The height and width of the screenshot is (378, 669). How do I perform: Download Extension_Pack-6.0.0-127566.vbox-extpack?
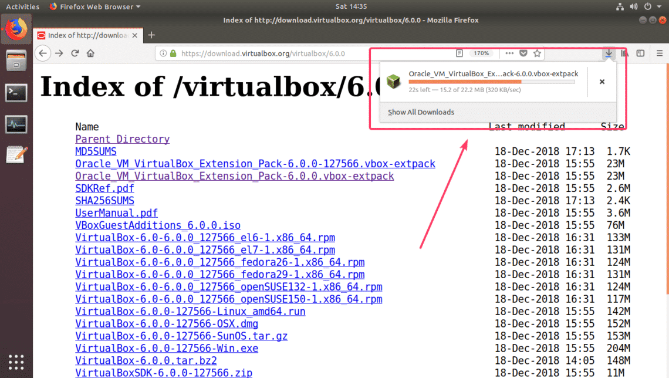pyautogui.click(x=255, y=164)
